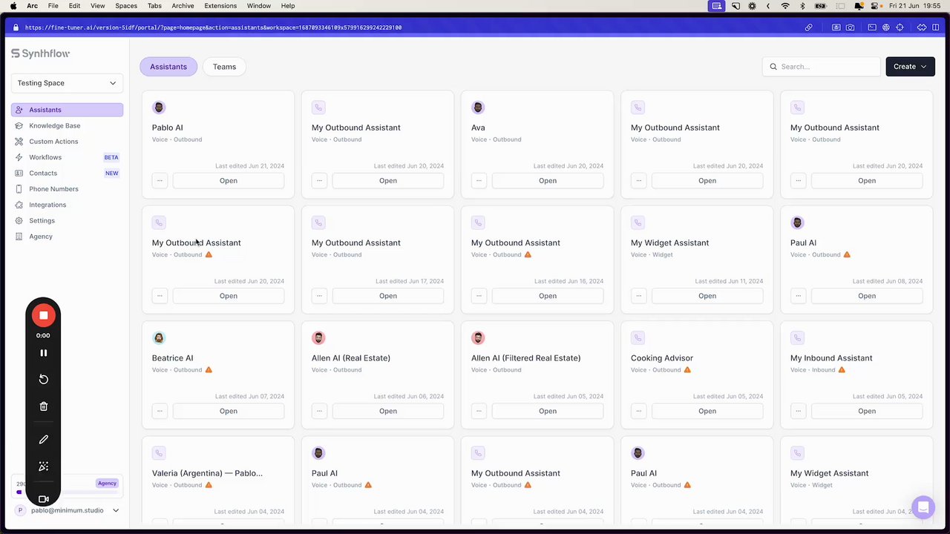Click the Bluetooth menu bar icon
This screenshot has width=950, height=534.
point(802,6)
